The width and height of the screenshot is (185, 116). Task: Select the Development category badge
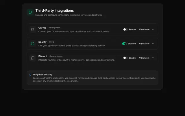(x=54, y=28)
